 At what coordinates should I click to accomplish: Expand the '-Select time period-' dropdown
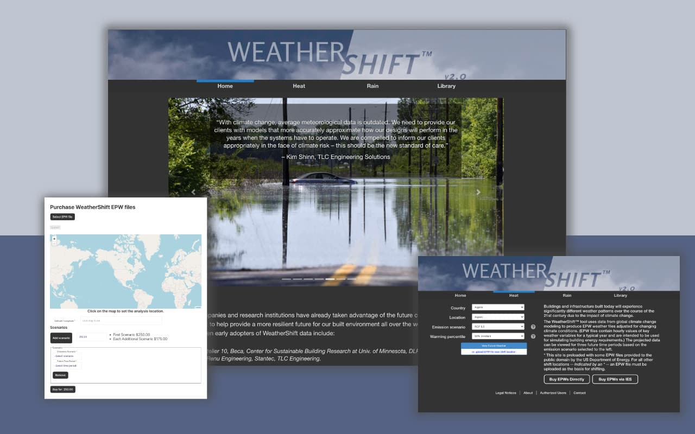coord(67,366)
